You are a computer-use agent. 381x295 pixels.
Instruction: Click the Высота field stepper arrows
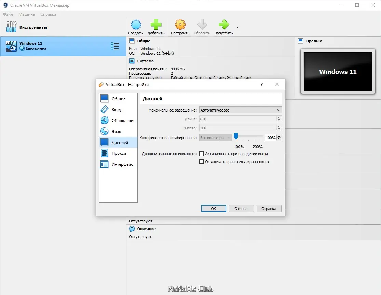tap(279, 128)
